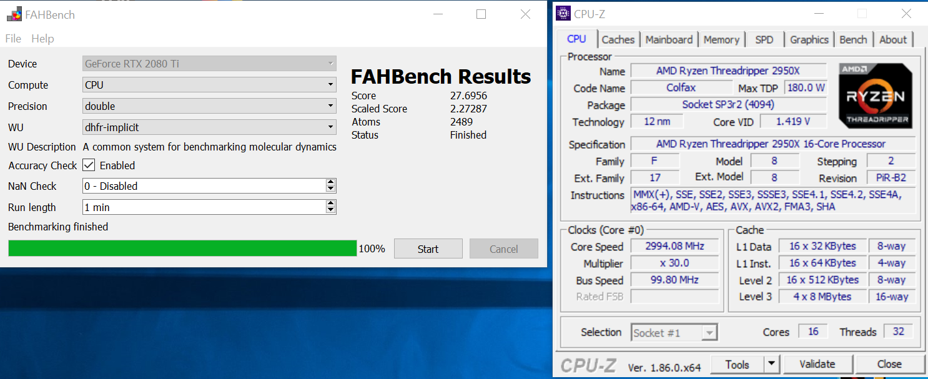Click the Core Speed value 2994.08 MHz
The image size is (928, 379).
[675, 246]
